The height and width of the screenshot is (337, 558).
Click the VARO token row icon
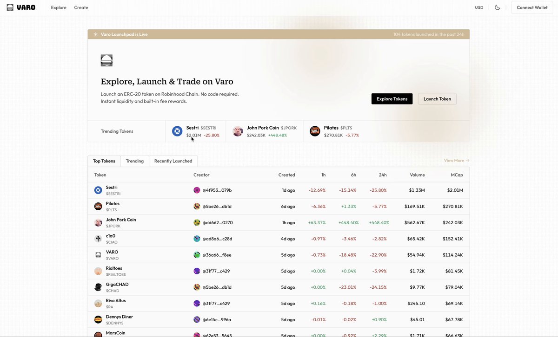click(x=98, y=255)
